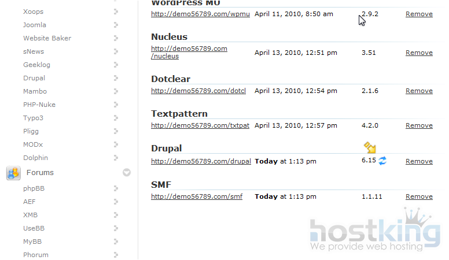
Task: Click the arrow beside Dolphin
Action: click(x=116, y=158)
